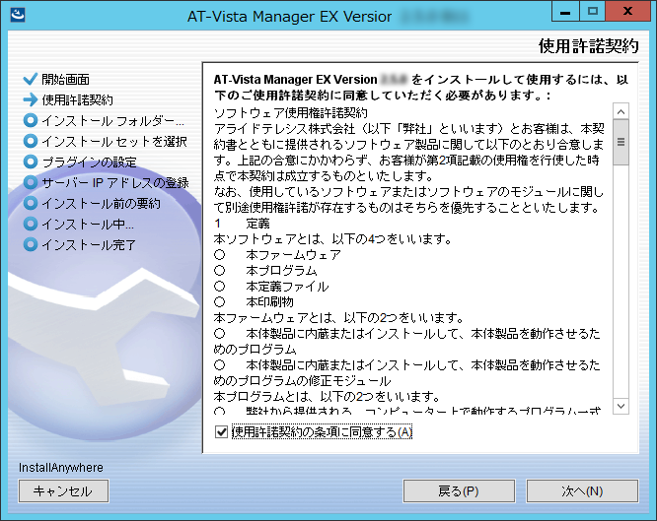Viewport: 657px width, 521px height.
Task: Click the キャンセル button
Action: pos(62,490)
